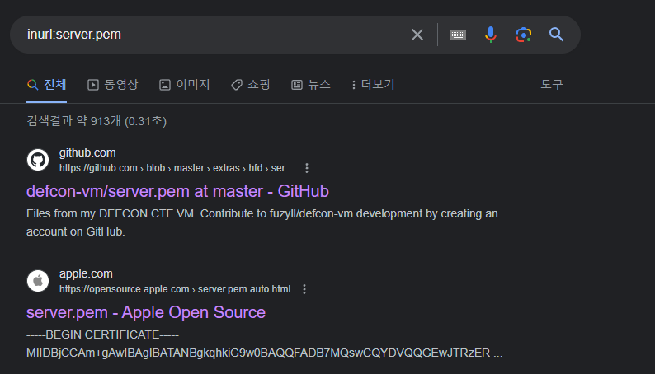Viewport: 655px width, 374px height.
Task: Open the server.pem - Apple Open Source link
Action: coord(146,312)
